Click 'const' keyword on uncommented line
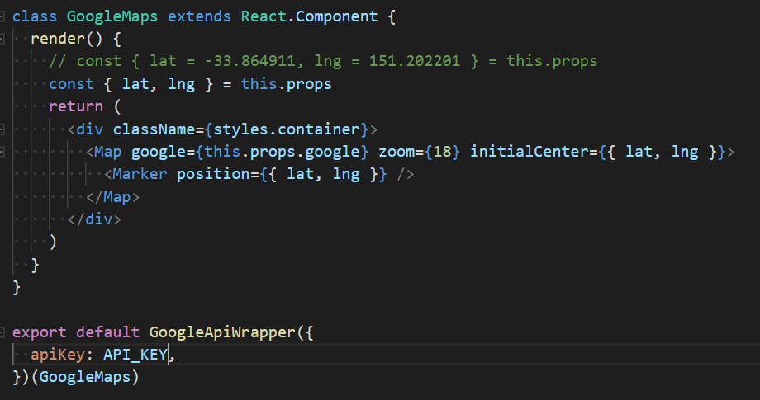The height and width of the screenshot is (400, 760). click(x=71, y=83)
